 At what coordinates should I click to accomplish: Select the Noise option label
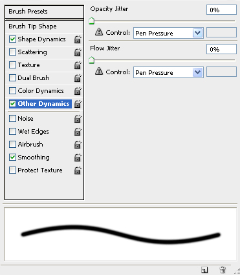[x=25, y=119]
